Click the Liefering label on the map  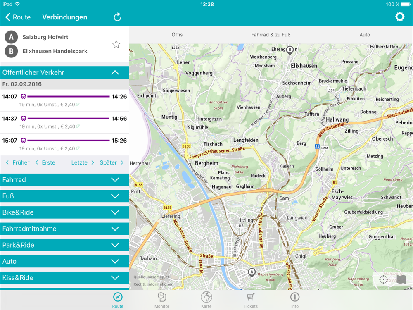pyautogui.click(x=171, y=216)
